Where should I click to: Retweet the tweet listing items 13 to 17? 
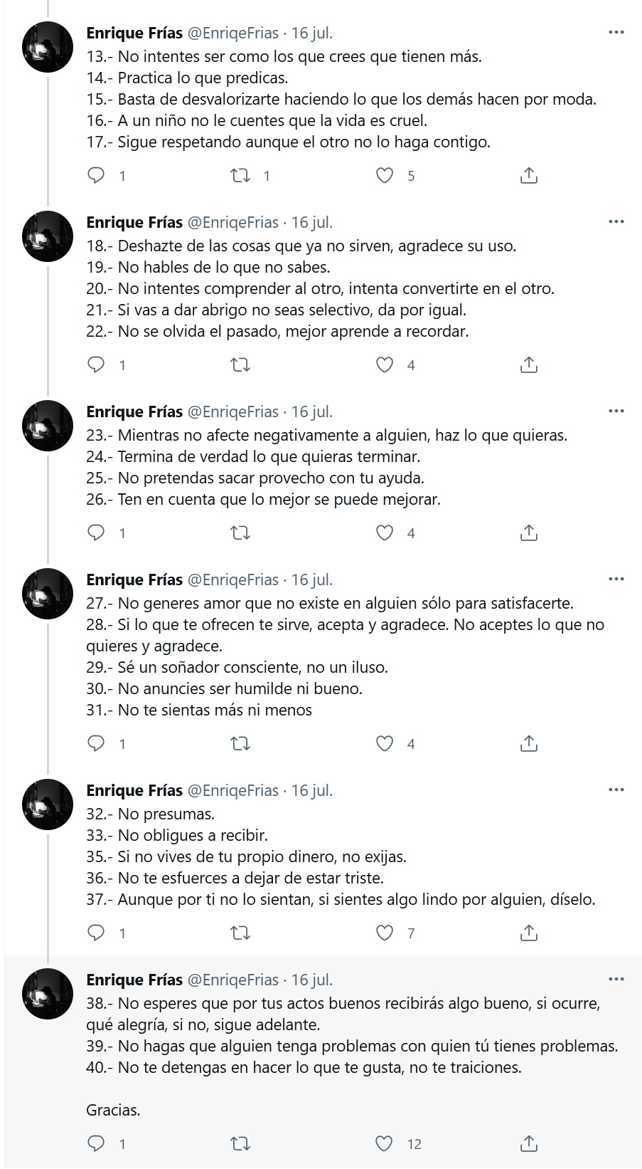240,175
